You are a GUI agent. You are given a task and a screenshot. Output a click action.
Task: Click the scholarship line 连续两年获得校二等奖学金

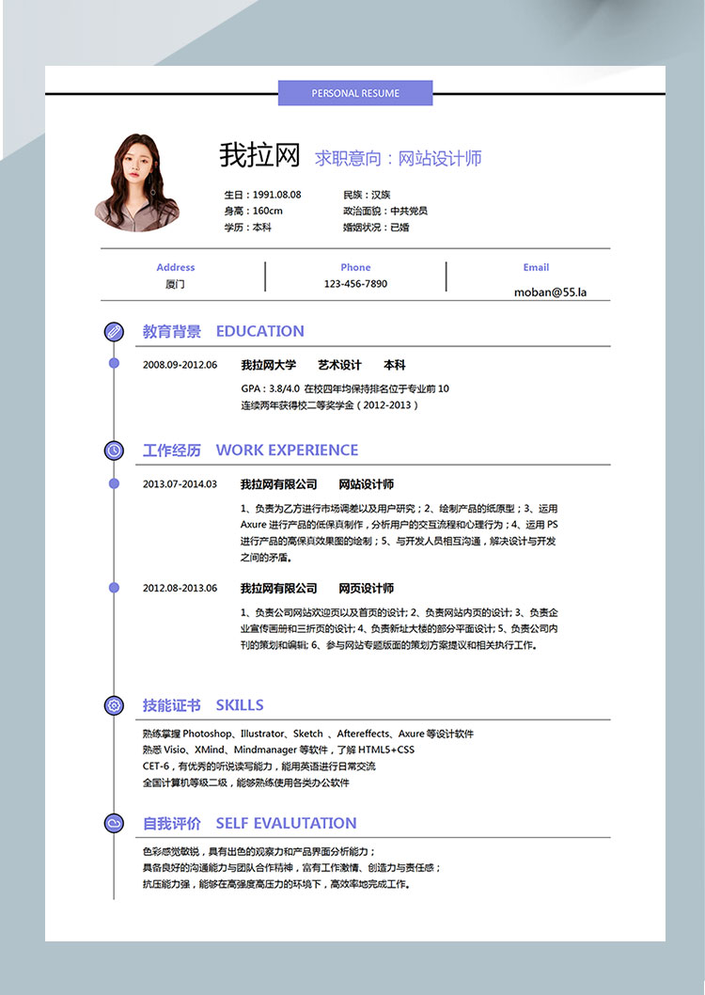click(x=330, y=404)
